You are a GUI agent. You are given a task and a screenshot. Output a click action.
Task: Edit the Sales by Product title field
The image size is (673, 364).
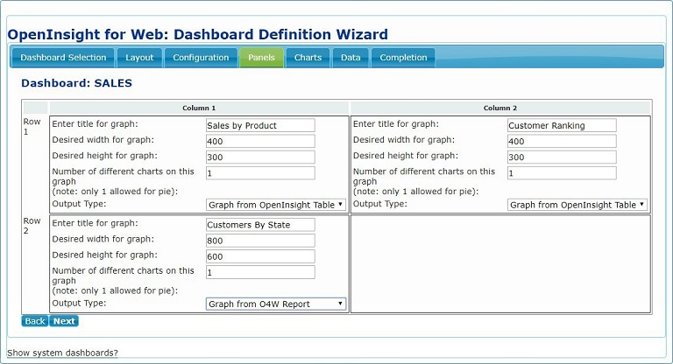click(x=260, y=125)
